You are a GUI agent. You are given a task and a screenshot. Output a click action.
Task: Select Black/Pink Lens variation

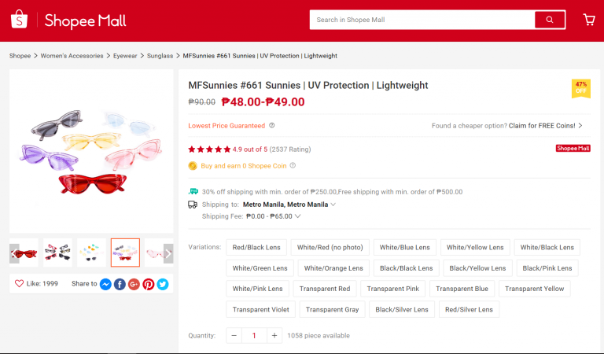547,268
